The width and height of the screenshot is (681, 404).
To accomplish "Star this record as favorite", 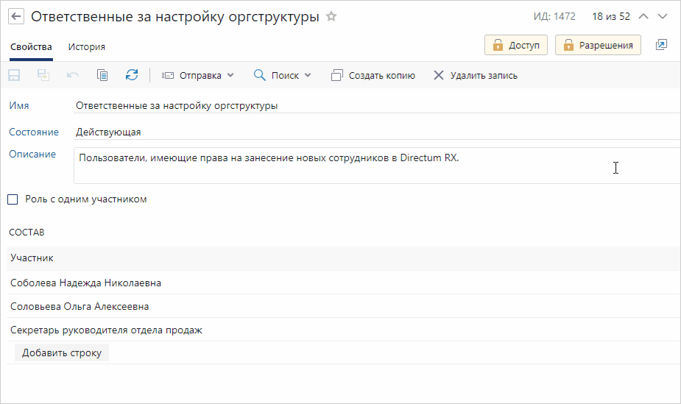I will point(331,16).
